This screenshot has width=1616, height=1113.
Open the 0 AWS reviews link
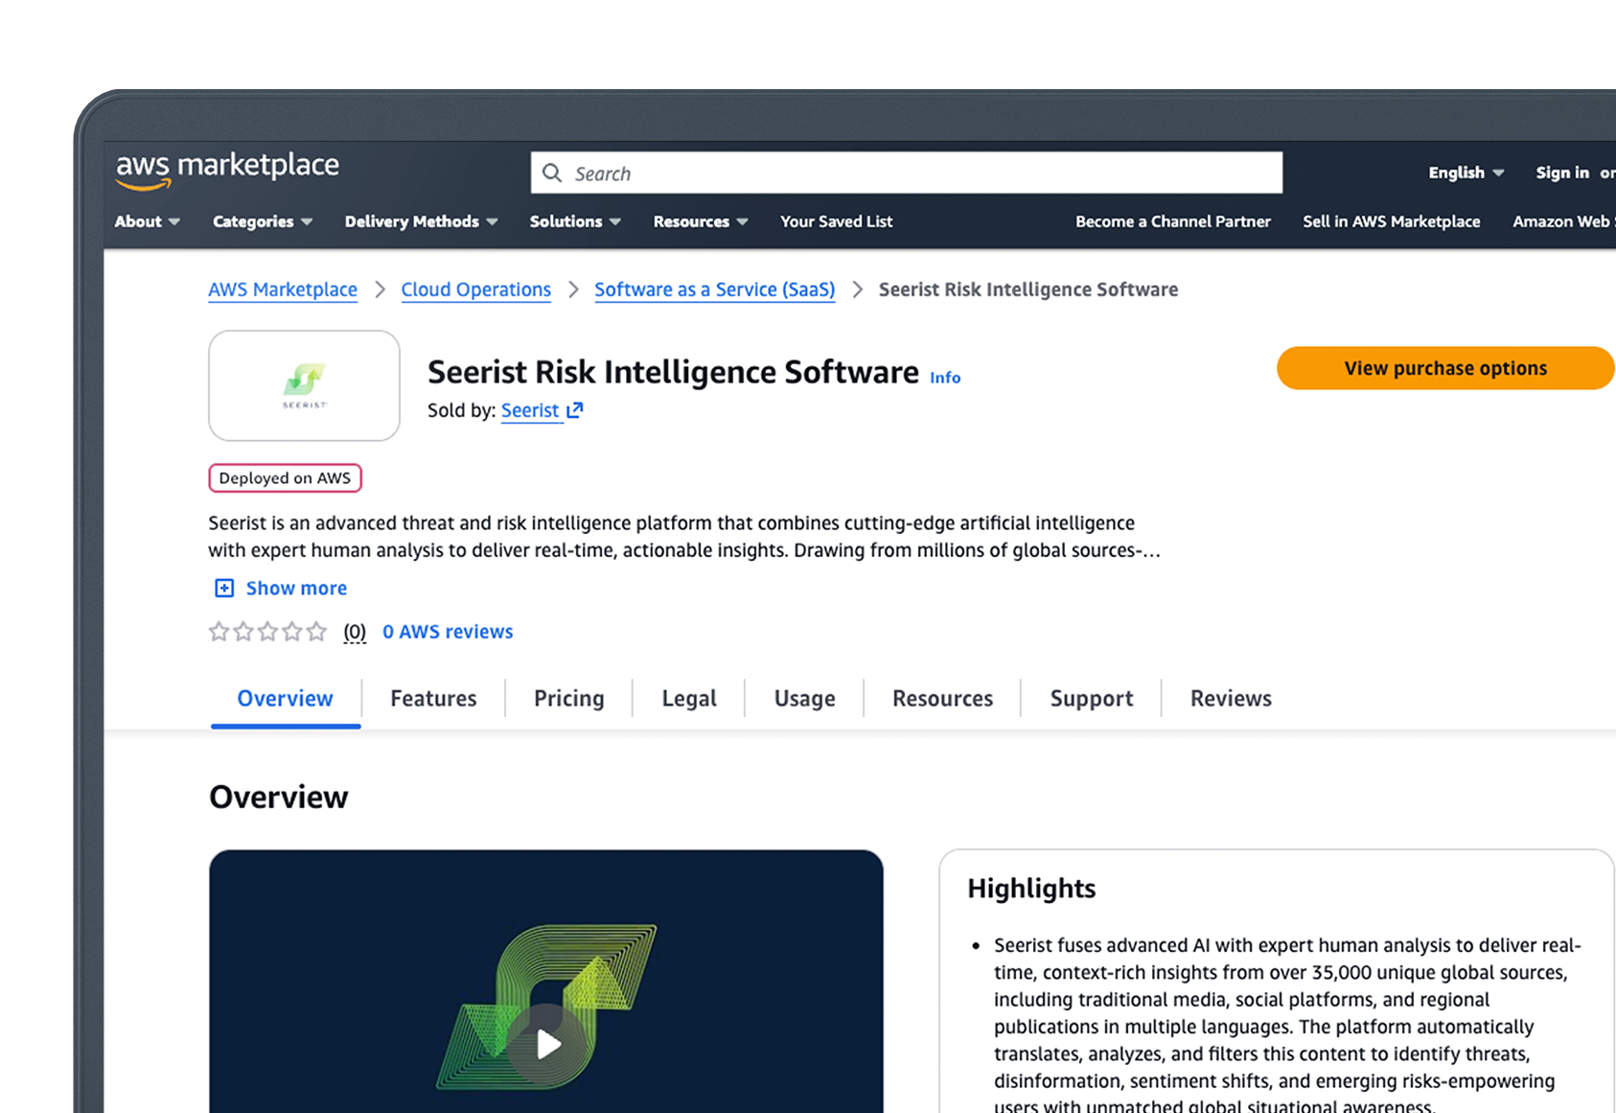click(x=448, y=632)
